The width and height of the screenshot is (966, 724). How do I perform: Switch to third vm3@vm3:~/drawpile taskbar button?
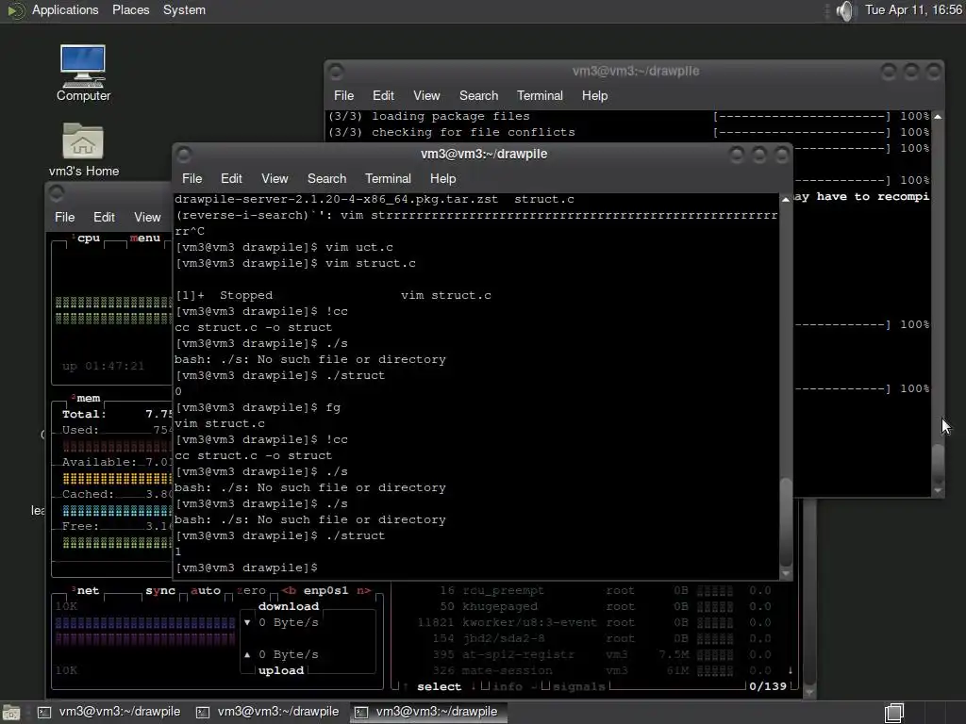429,712
